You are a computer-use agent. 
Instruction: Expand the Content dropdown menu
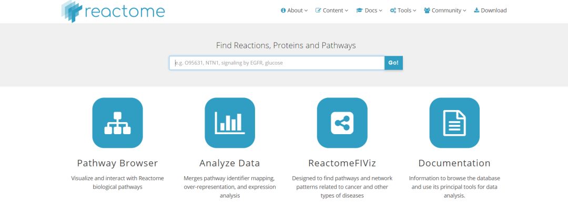pyautogui.click(x=332, y=10)
